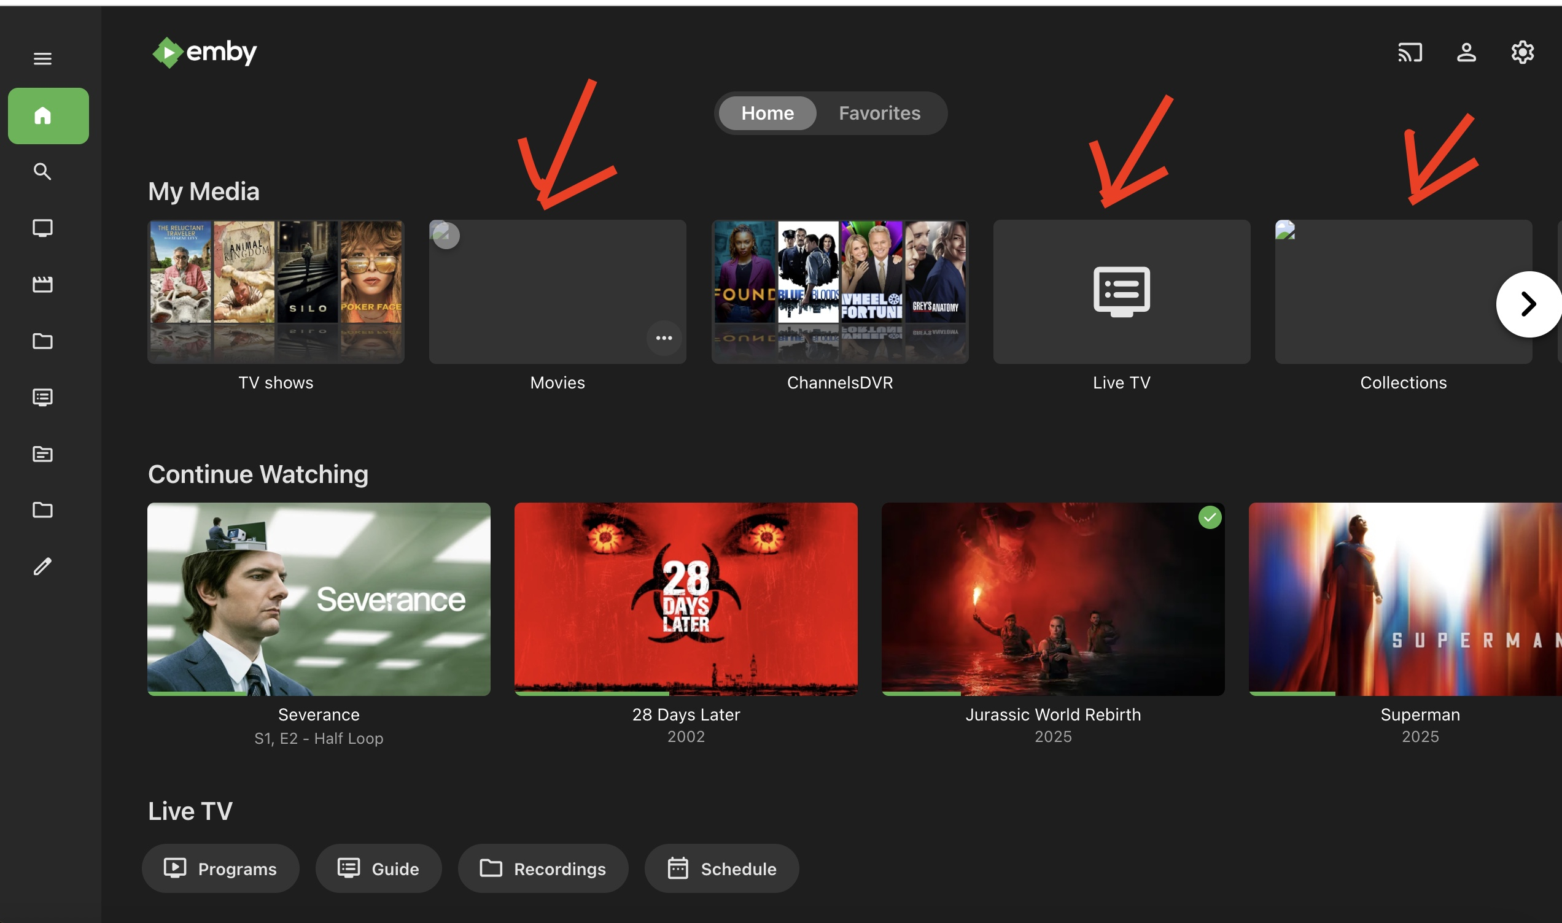Toggle the selection circle on Movies card

(445, 235)
